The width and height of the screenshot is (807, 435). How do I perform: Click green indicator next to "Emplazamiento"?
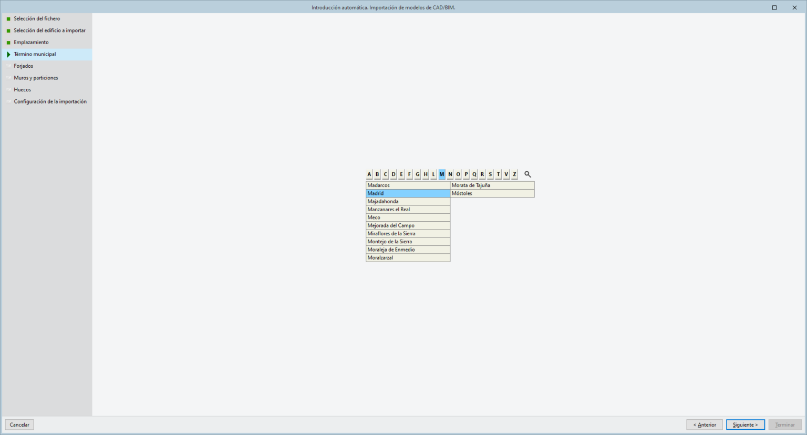click(9, 42)
